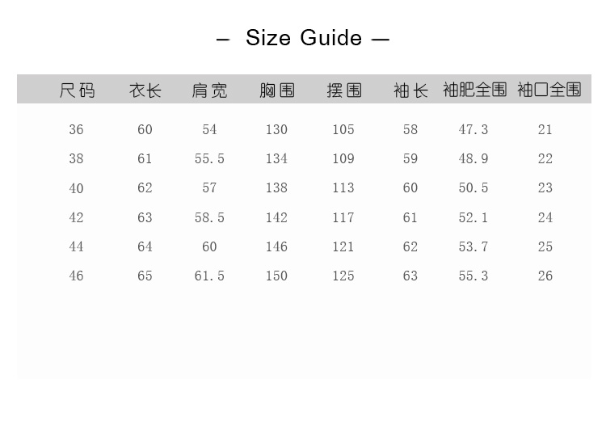Click size 42 row label
Viewport: 606px width, 421px height.
76,217
